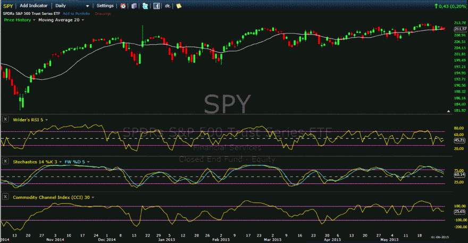This screenshot has width=468, height=243.
Task: Click the 25.00 Stochastics axis label
Action: click(459, 182)
